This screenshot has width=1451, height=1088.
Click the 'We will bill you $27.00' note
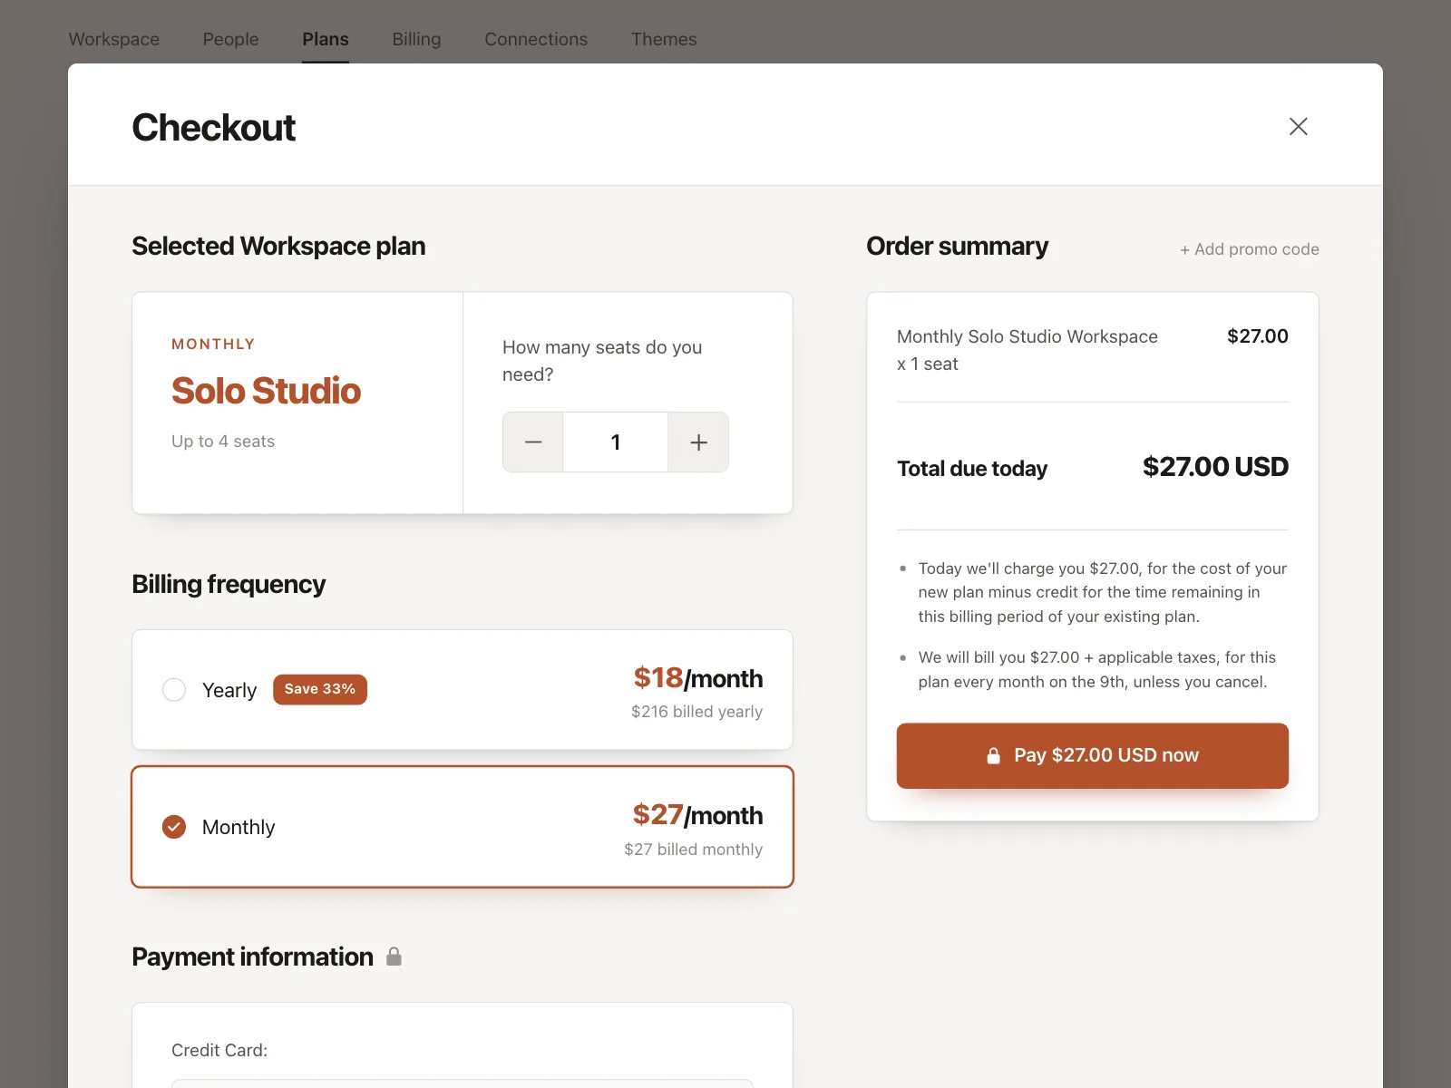[1097, 669]
